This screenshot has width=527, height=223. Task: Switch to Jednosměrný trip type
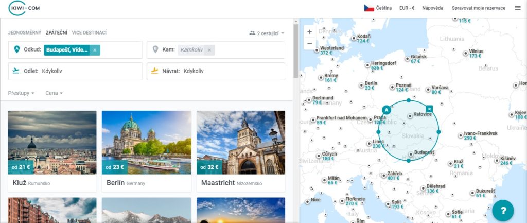[25, 33]
